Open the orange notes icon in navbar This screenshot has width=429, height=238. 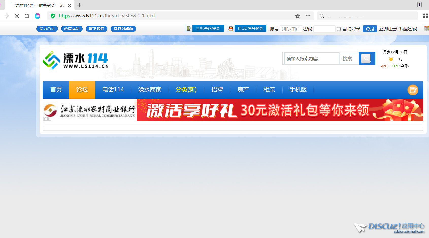click(x=412, y=90)
